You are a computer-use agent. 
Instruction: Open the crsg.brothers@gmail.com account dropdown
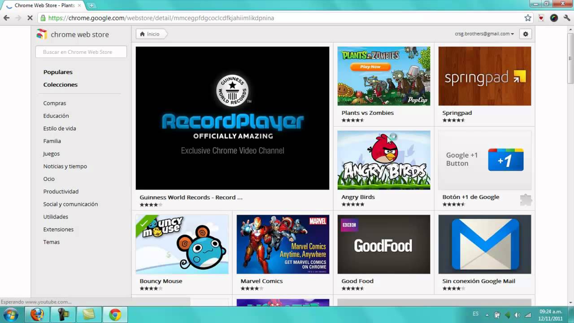(x=484, y=34)
